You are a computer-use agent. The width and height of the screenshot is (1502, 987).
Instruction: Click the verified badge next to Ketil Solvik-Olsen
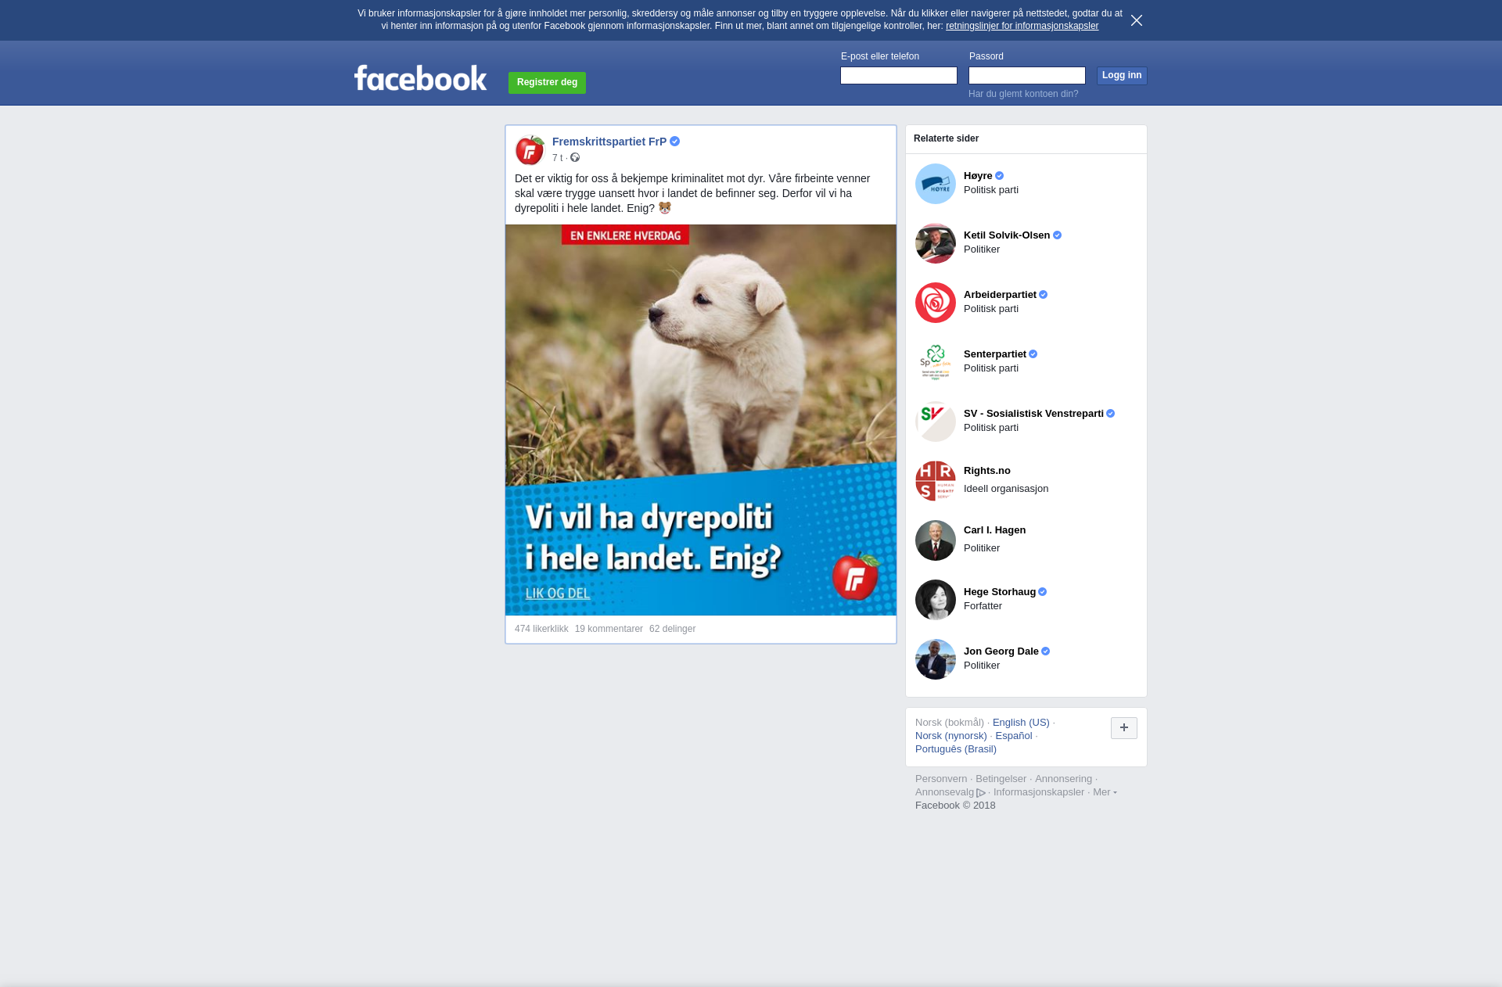coord(1057,235)
